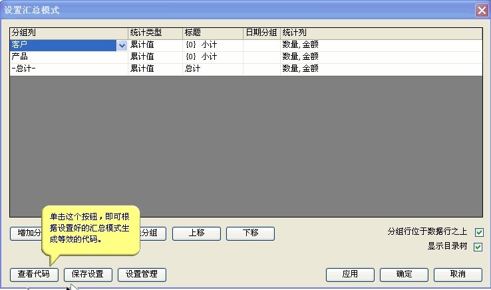Viewport: 491px width, 290px height.
Task: Open the 客户 group column dropdown
Action: pyautogui.click(x=122, y=45)
